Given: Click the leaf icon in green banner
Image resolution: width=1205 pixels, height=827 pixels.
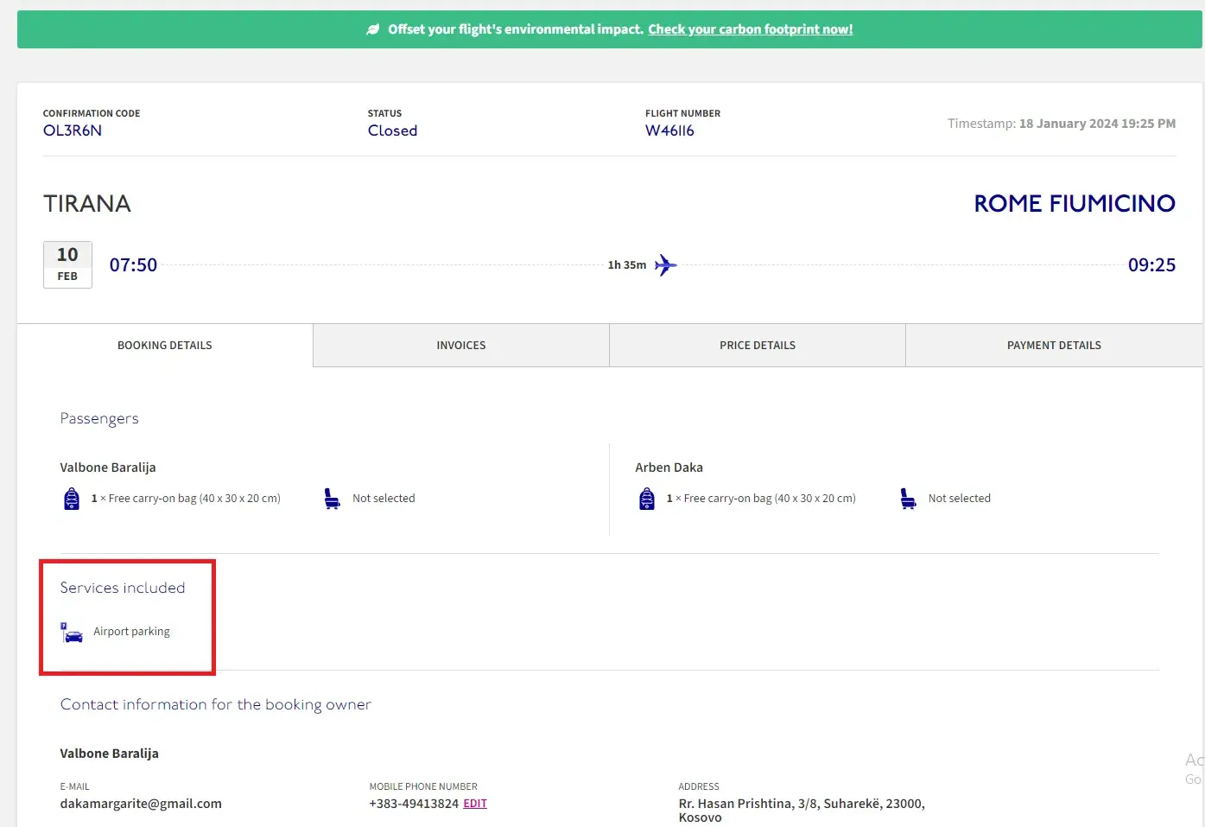Looking at the screenshot, I should point(372,29).
